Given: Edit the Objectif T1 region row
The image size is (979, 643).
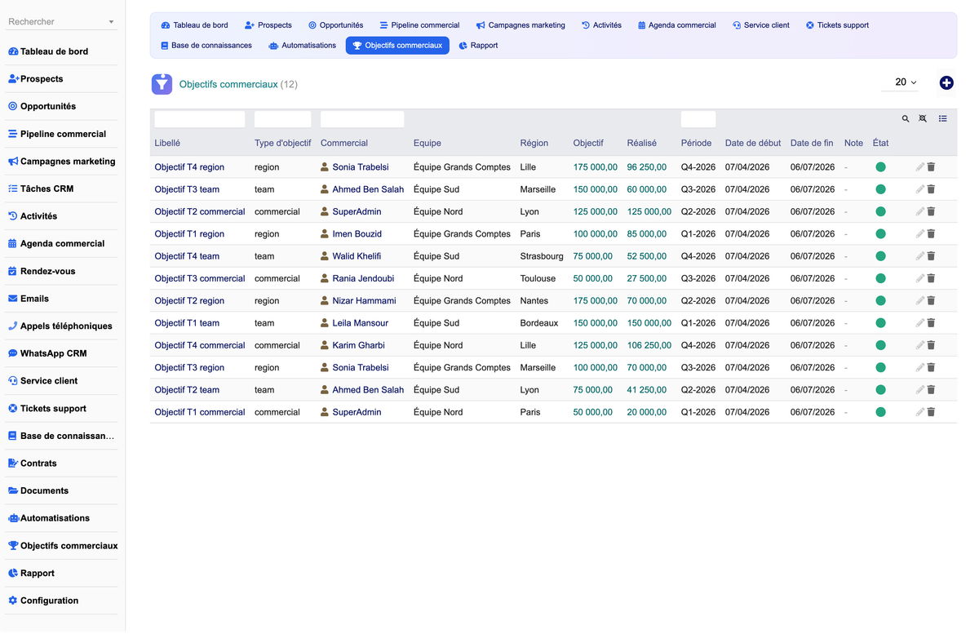Looking at the screenshot, I should coord(920,234).
